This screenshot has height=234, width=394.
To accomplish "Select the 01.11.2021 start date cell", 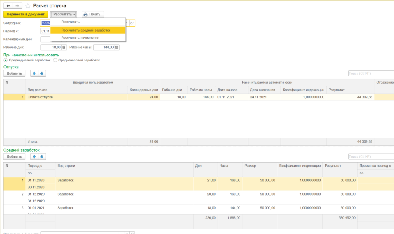I will click(x=231, y=97).
